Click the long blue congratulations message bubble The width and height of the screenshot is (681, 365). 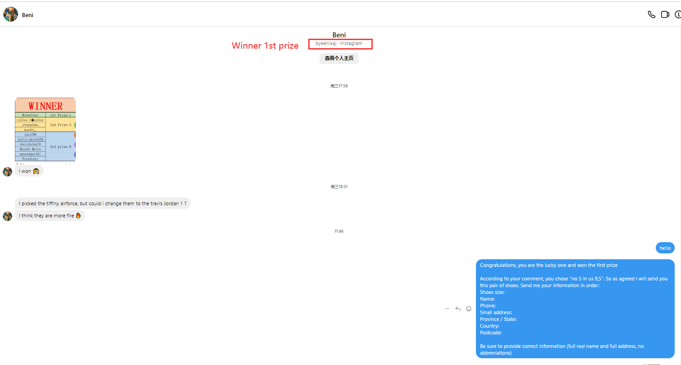[575, 309]
